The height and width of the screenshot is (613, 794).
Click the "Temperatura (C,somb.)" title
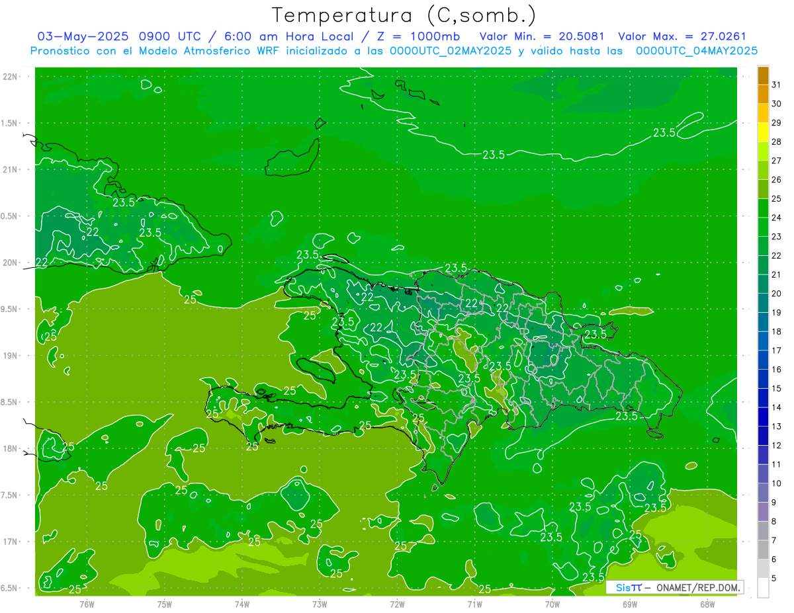tap(404, 15)
